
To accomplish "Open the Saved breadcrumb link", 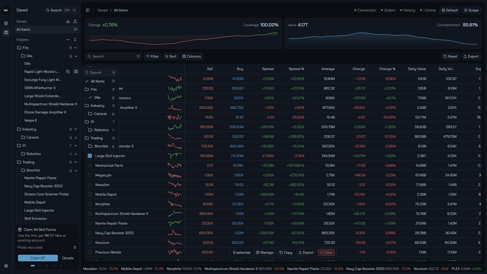I will (x=102, y=10).
